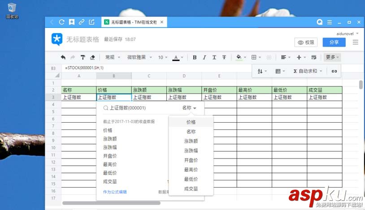Click 涨跌幅 in the left stock list

(110, 147)
